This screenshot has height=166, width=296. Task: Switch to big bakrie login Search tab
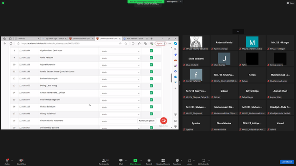55,39
